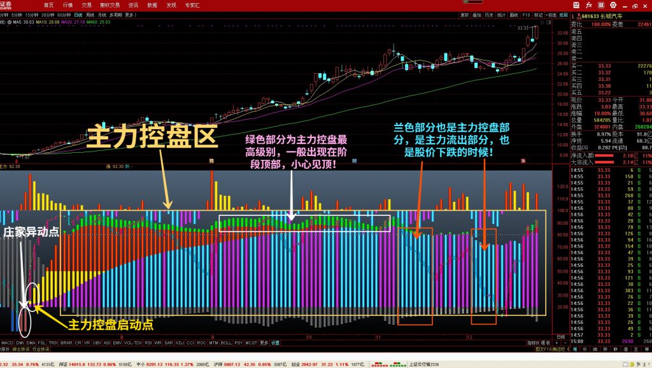
Task: Click the 返回 button
Action: 564,14
